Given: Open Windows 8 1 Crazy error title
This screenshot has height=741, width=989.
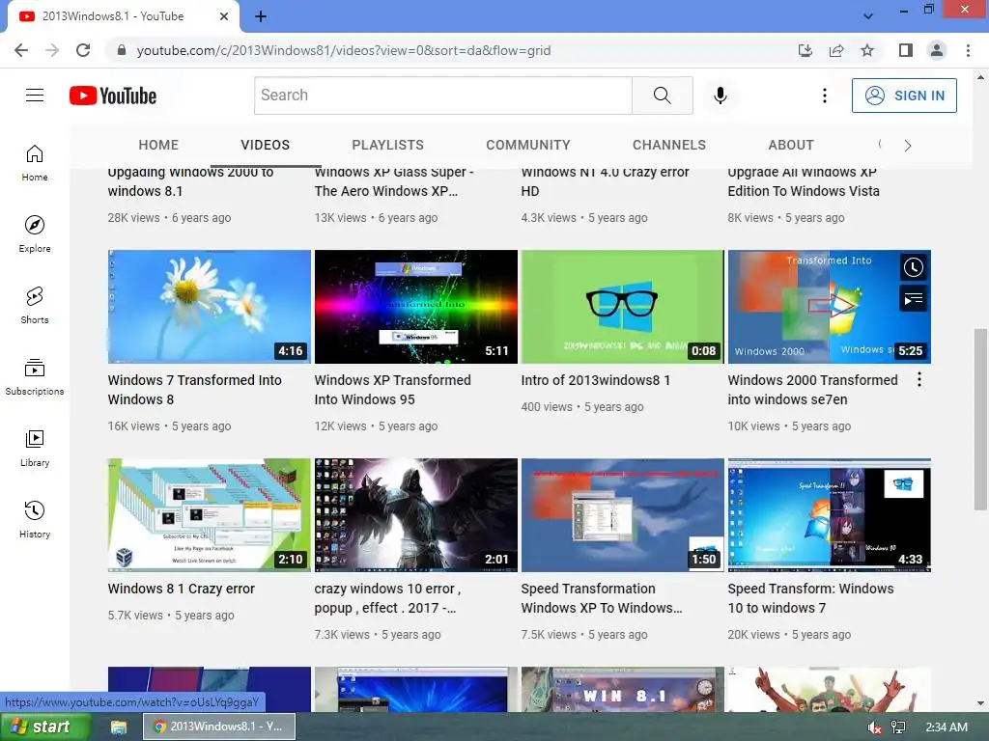Looking at the screenshot, I should point(181,589).
